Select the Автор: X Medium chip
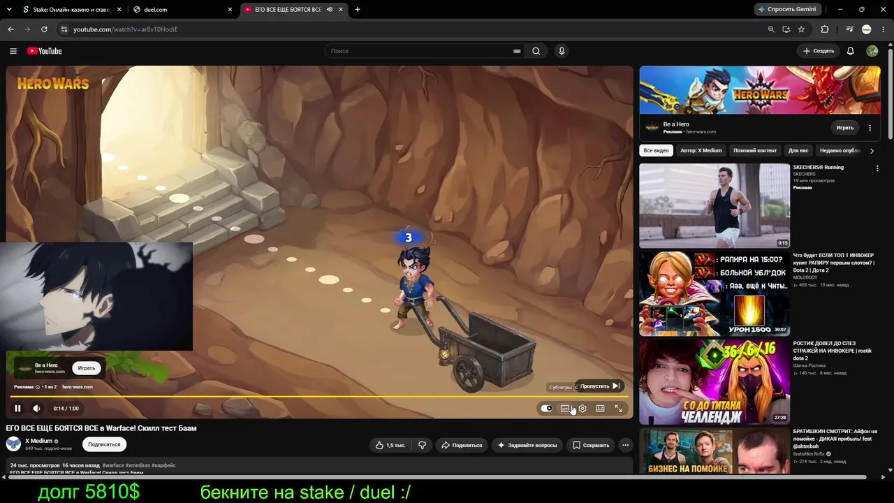Screen dimensions: 894x503 pos(701,150)
